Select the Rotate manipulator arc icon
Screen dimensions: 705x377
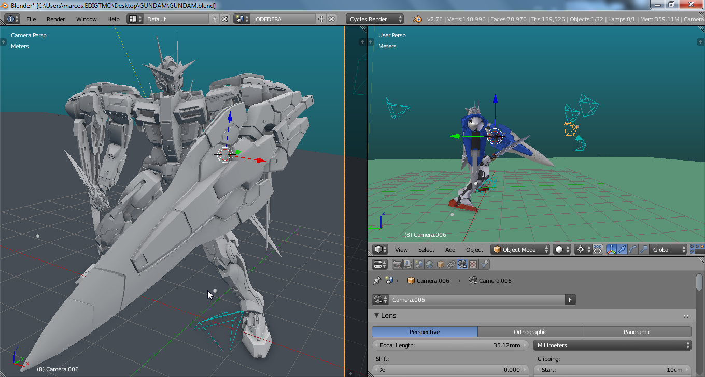[x=632, y=250]
